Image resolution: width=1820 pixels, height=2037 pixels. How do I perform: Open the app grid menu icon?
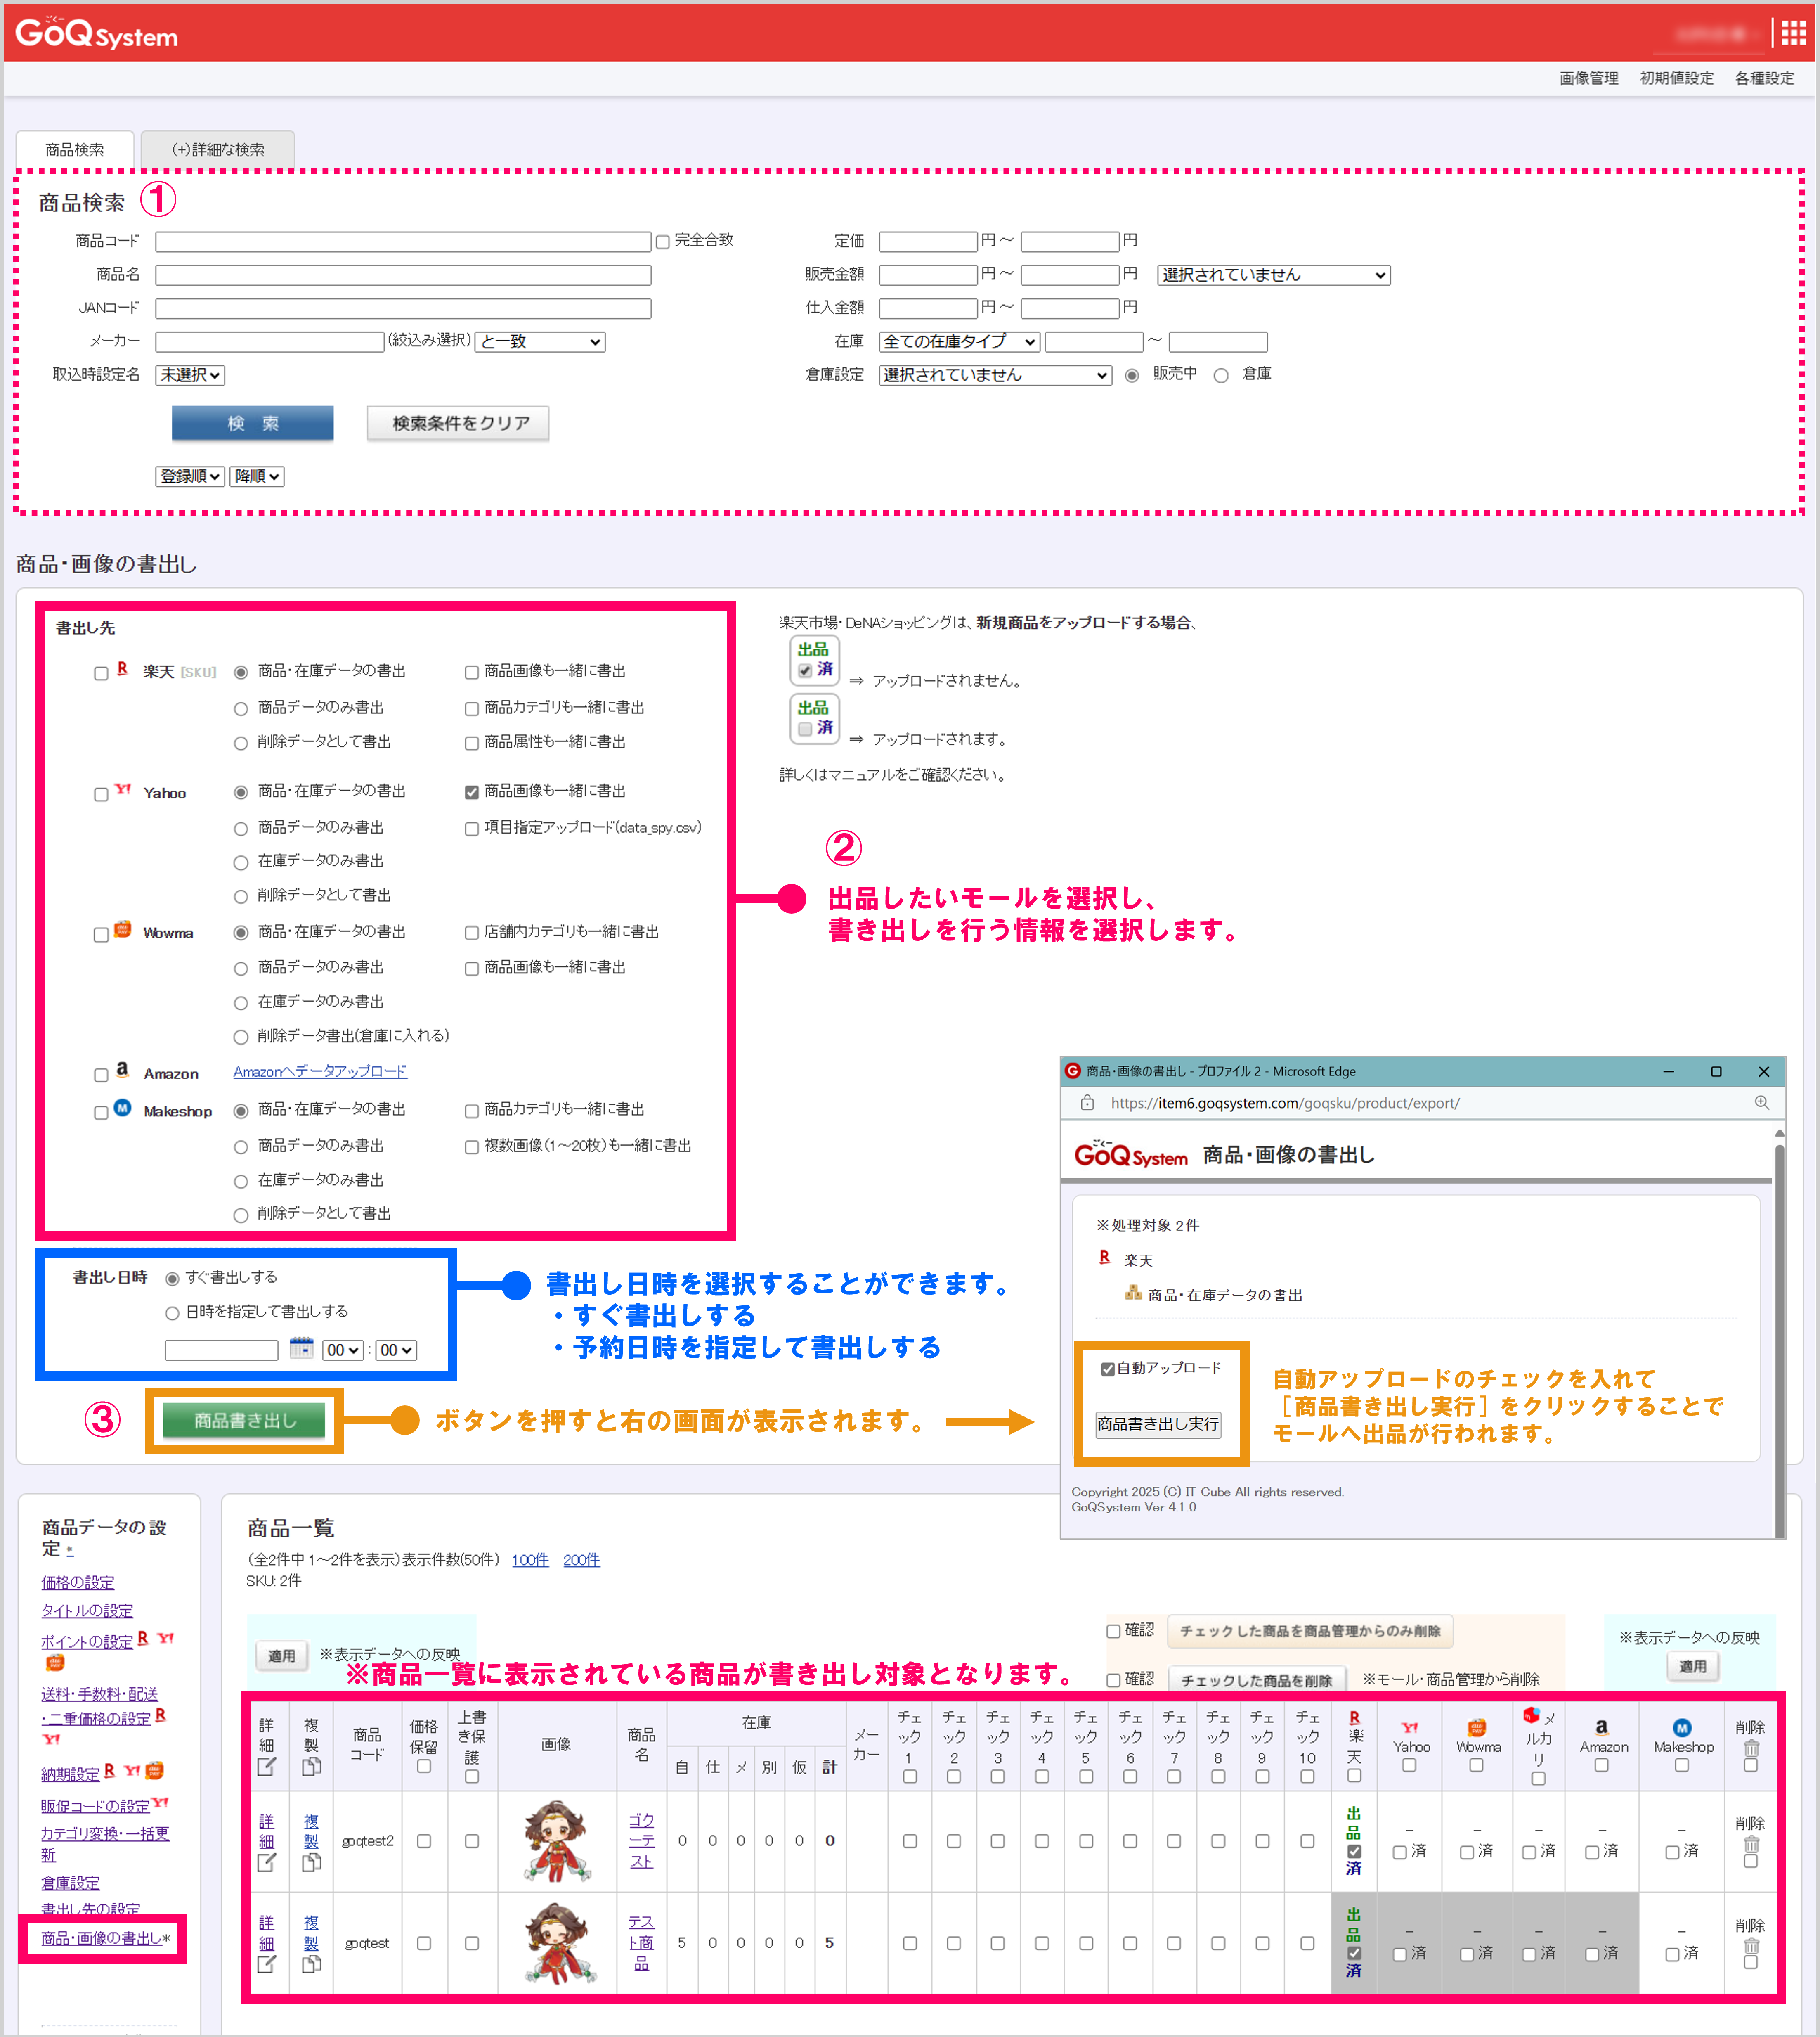tap(1794, 33)
